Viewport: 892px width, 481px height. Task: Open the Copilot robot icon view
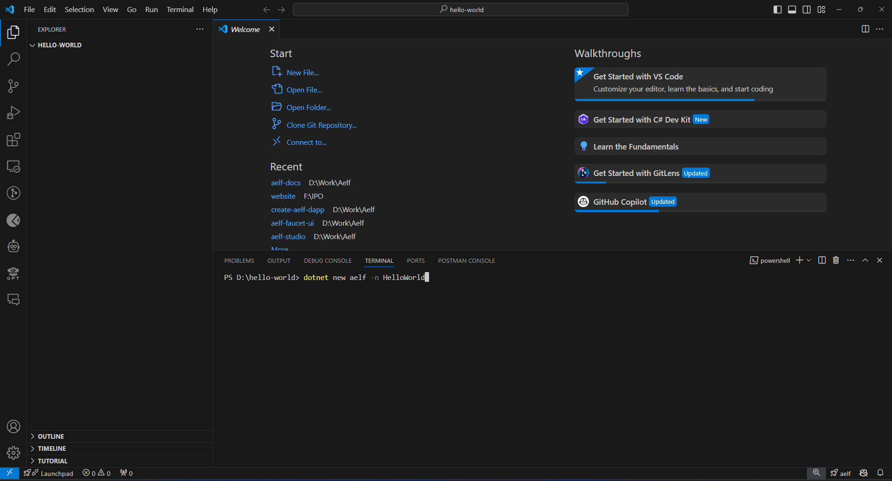point(13,247)
